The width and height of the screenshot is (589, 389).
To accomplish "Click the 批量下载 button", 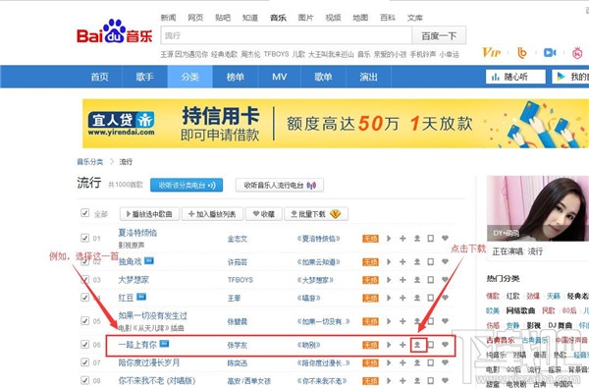I will click(x=316, y=214).
